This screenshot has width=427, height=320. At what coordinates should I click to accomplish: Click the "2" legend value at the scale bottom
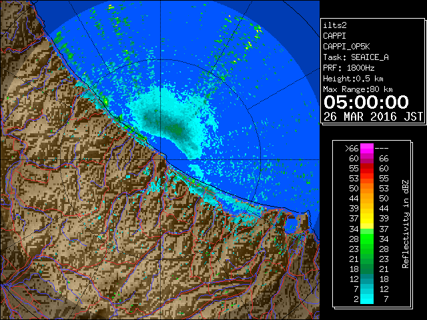(x=356, y=299)
